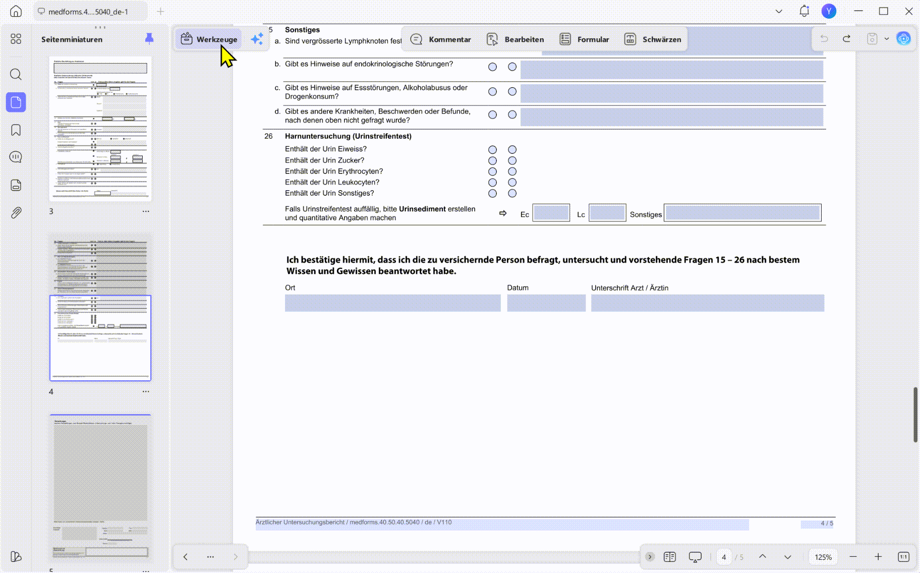
Task: Click the Lc value field
Action: pyautogui.click(x=607, y=213)
